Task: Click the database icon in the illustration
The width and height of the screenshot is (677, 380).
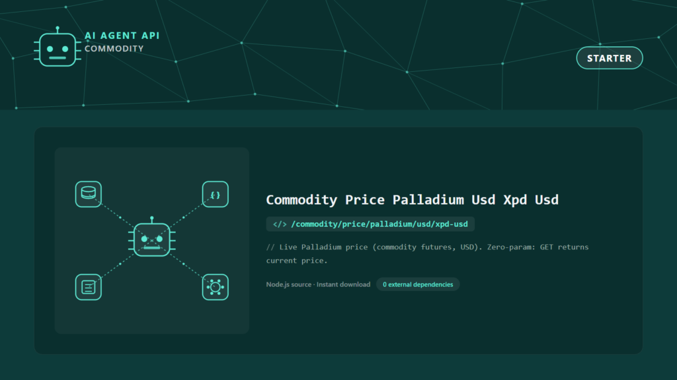Action: point(89,195)
